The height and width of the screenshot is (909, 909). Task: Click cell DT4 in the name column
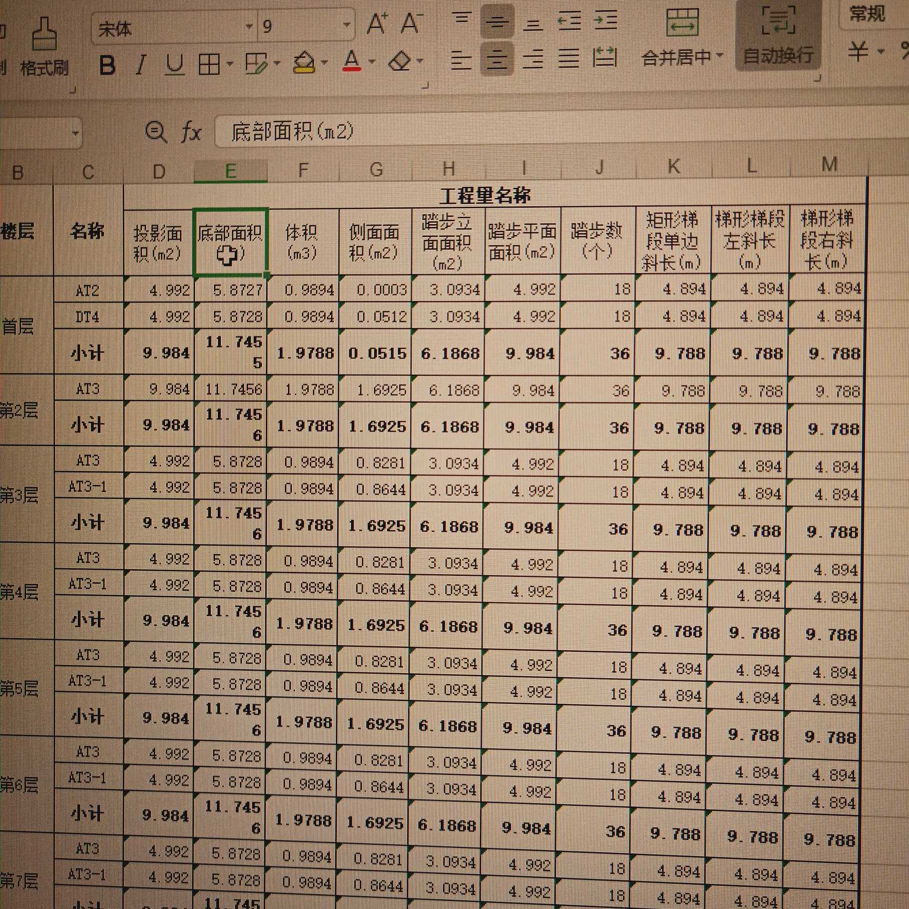[88, 317]
